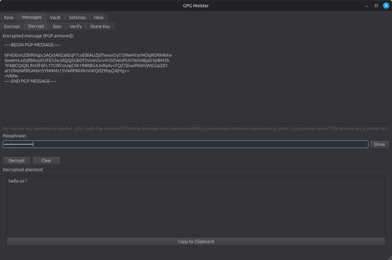Click the BEGIN PGP MESSAGE header line

click(32, 45)
